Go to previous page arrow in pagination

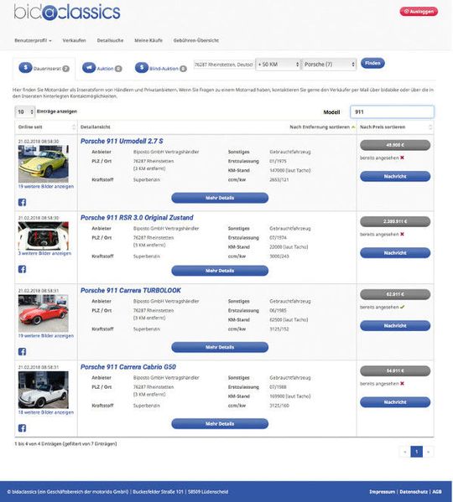point(405,452)
